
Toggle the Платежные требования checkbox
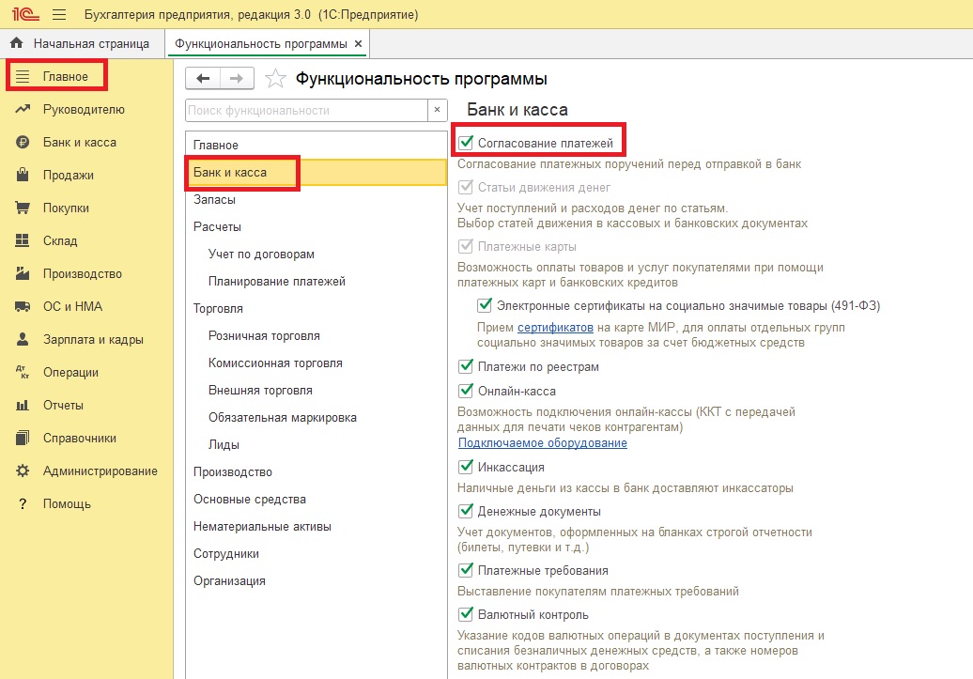(466, 570)
